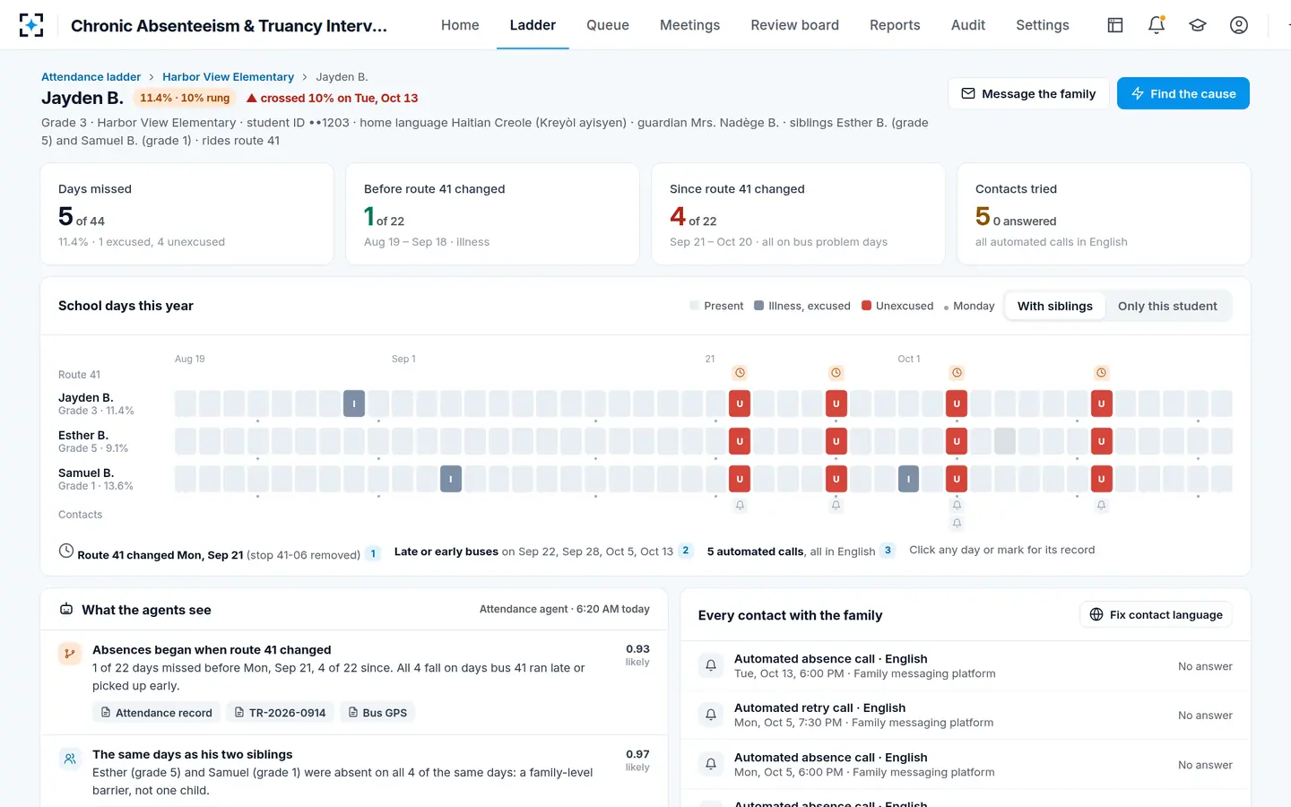Switch the chart to With siblings
This screenshot has width=1291, height=807.
tap(1055, 306)
